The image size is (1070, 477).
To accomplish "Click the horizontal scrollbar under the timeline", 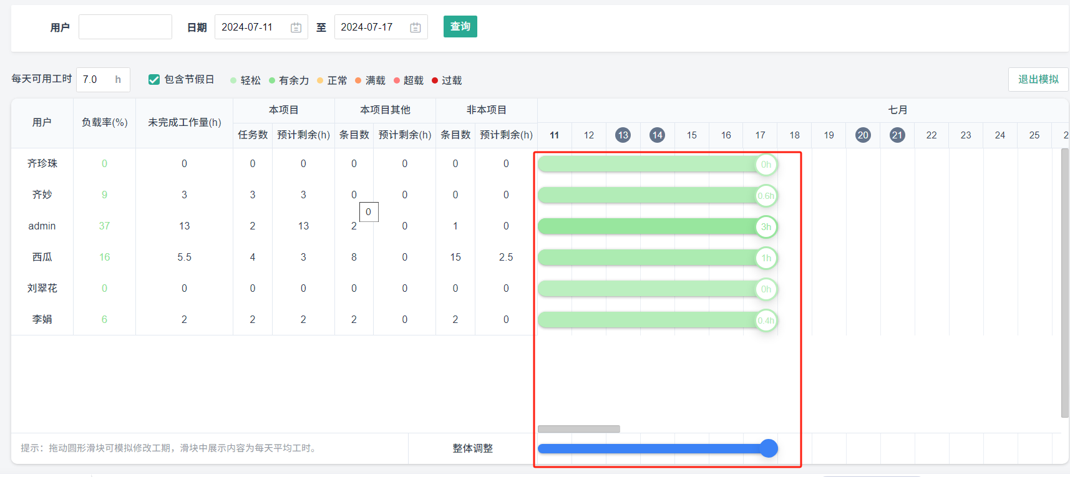I will tap(578, 429).
